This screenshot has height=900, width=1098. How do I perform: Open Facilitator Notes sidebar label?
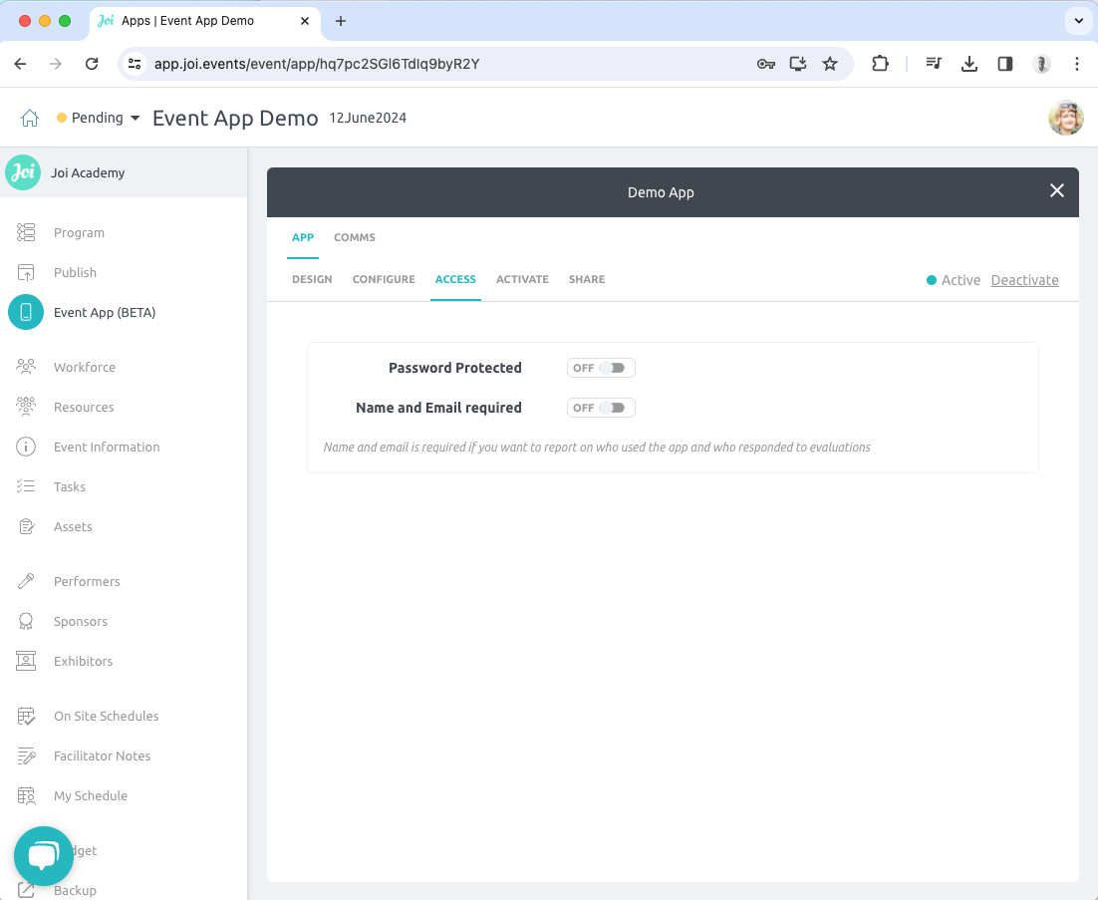[103, 755]
